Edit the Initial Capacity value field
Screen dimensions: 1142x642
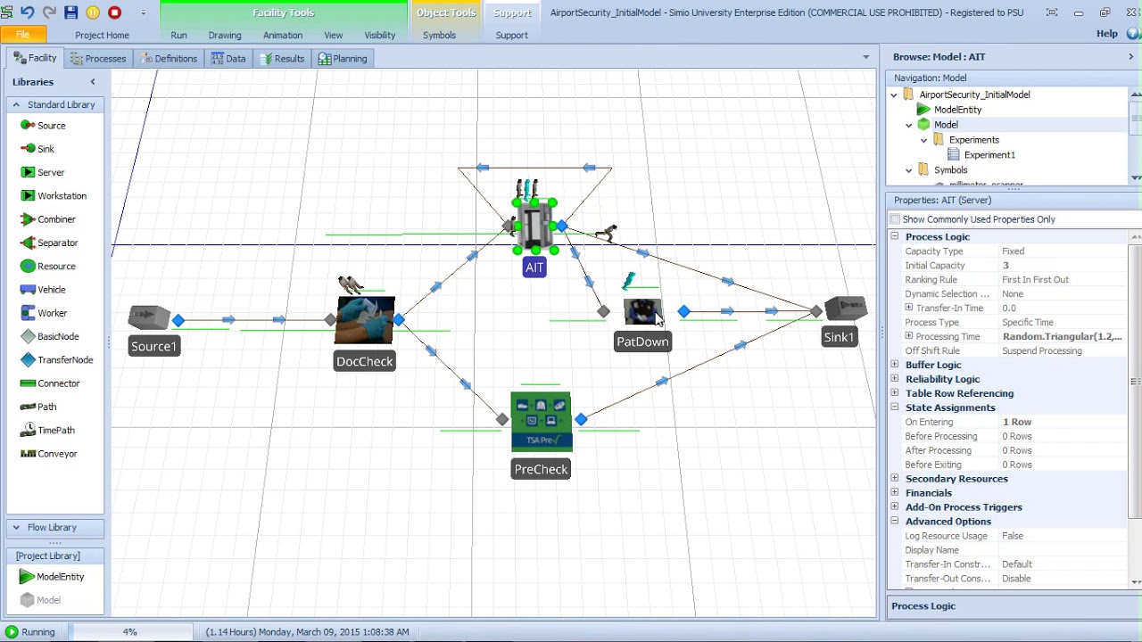1064,266
